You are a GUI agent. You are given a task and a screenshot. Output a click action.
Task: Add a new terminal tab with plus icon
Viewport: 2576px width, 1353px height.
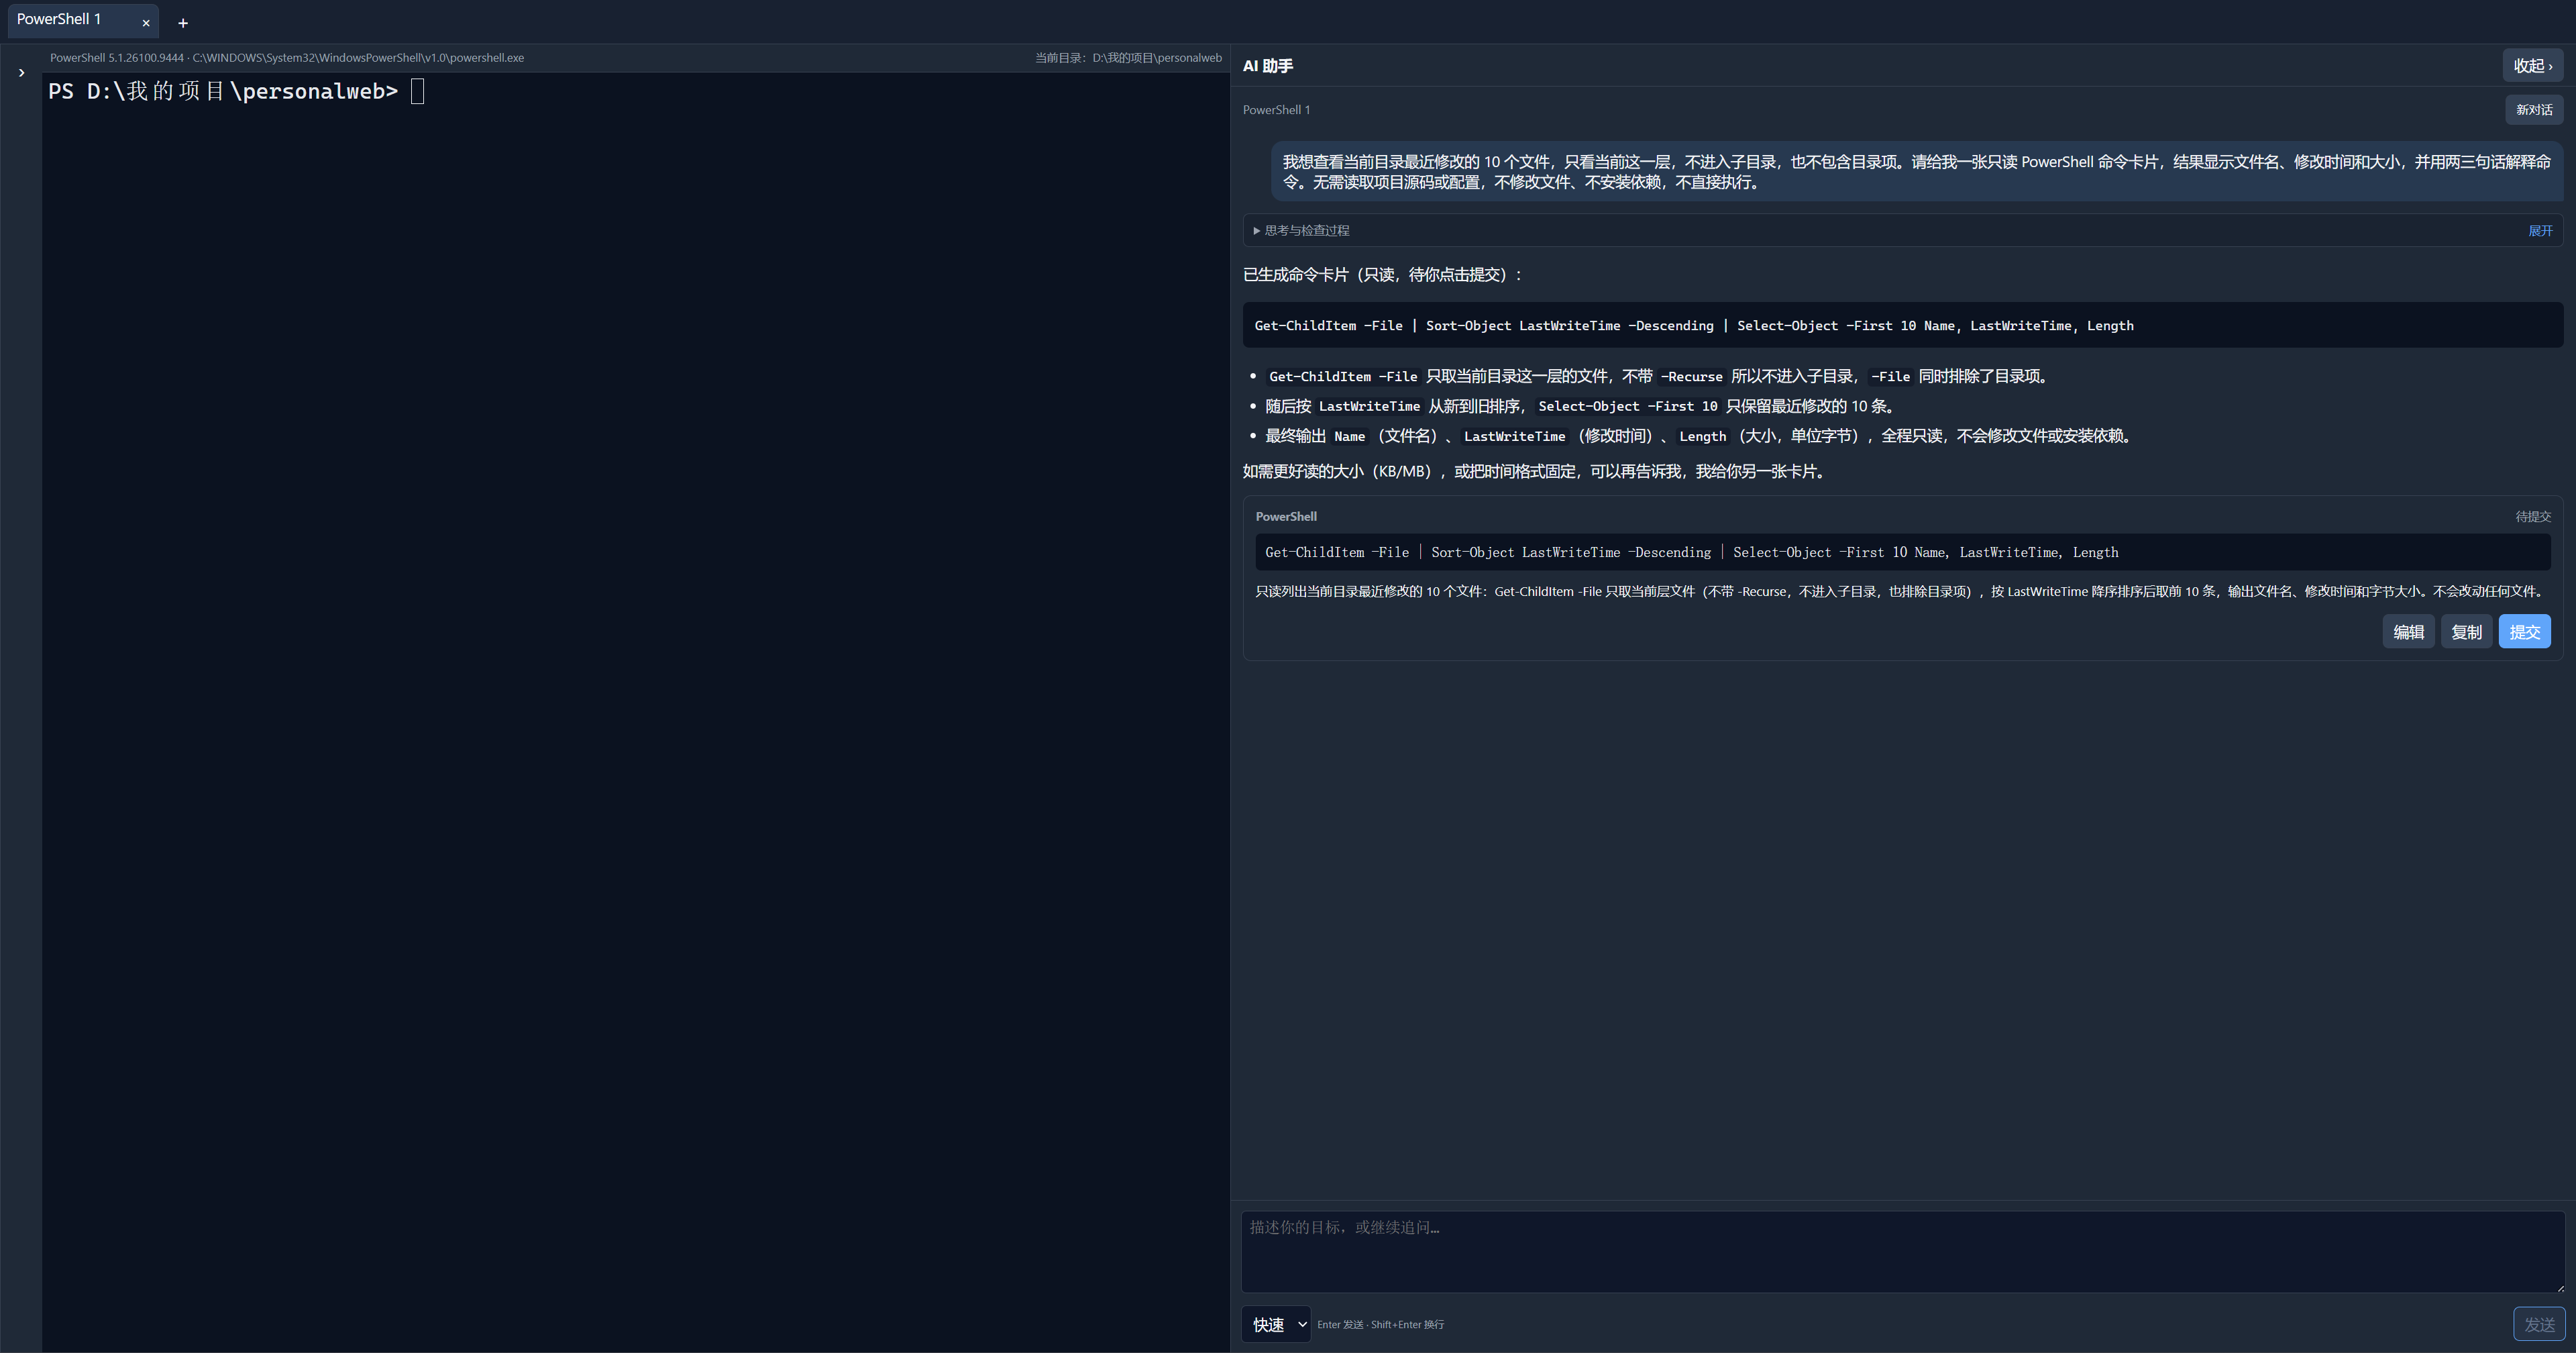183,23
